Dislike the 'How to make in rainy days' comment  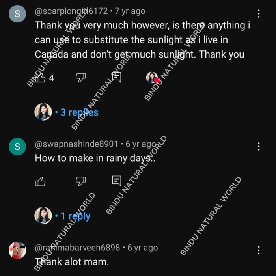pyautogui.click(x=80, y=181)
